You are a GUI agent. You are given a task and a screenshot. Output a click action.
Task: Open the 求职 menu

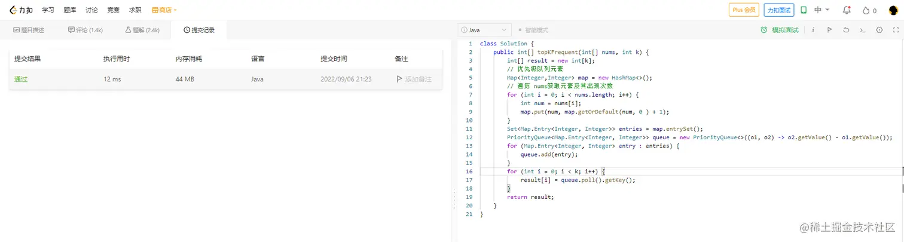tap(135, 10)
